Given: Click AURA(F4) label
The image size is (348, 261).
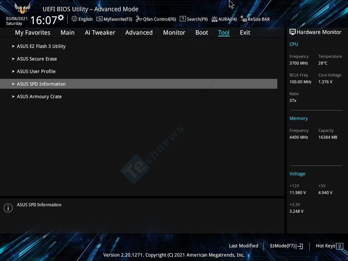Looking at the screenshot, I should click(x=227, y=19).
